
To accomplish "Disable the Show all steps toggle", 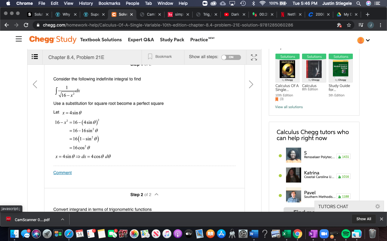I will [231, 57].
